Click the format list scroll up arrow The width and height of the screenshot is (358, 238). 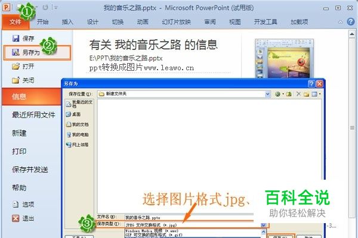pyautogui.click(x=264, y=232)
